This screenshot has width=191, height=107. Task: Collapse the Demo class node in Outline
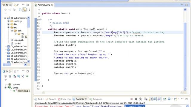pyautogui.click(x=5, y=88)
